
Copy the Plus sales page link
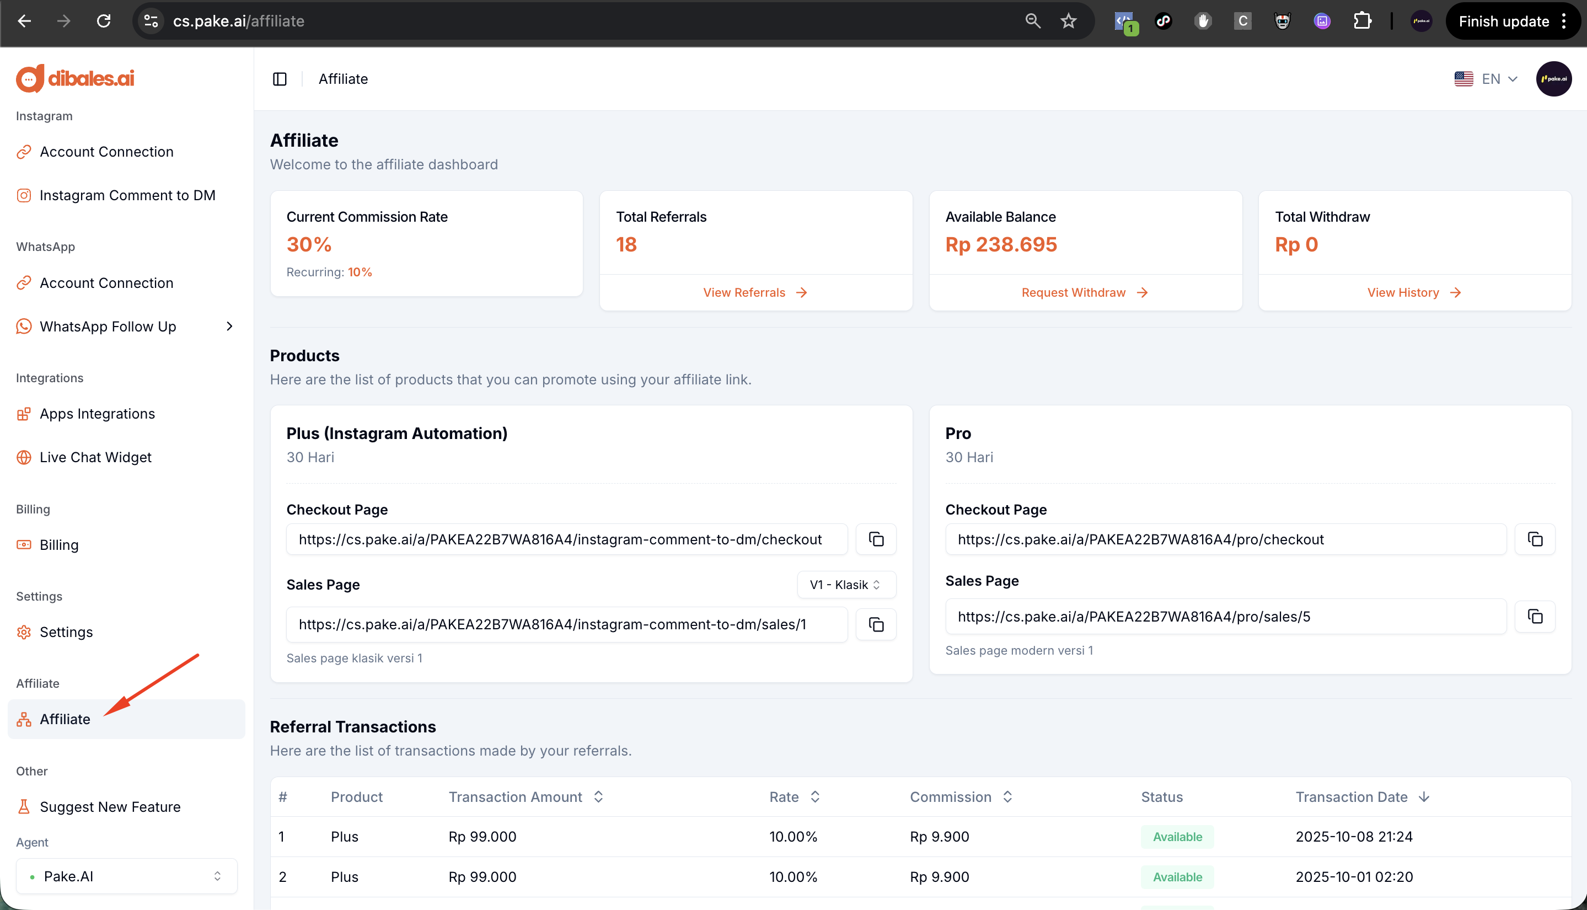875,624
